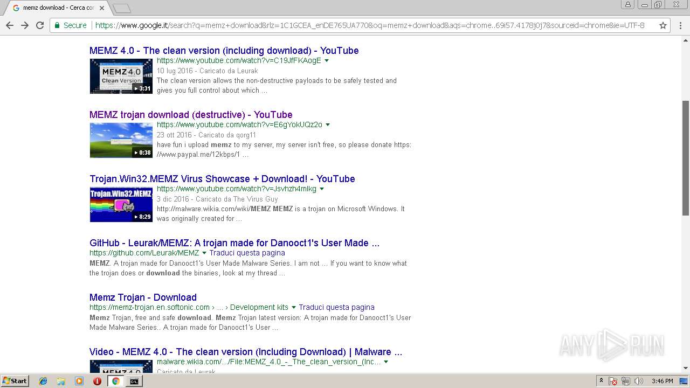690x388 pixels.
Task: Expand dropdown next to Jsvhzh4mlkg URL
Action: pos(322,189)
